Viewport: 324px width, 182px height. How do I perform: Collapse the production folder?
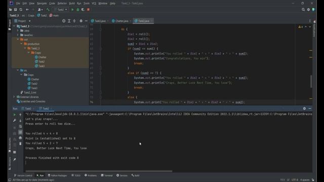(x=21, y=44)
